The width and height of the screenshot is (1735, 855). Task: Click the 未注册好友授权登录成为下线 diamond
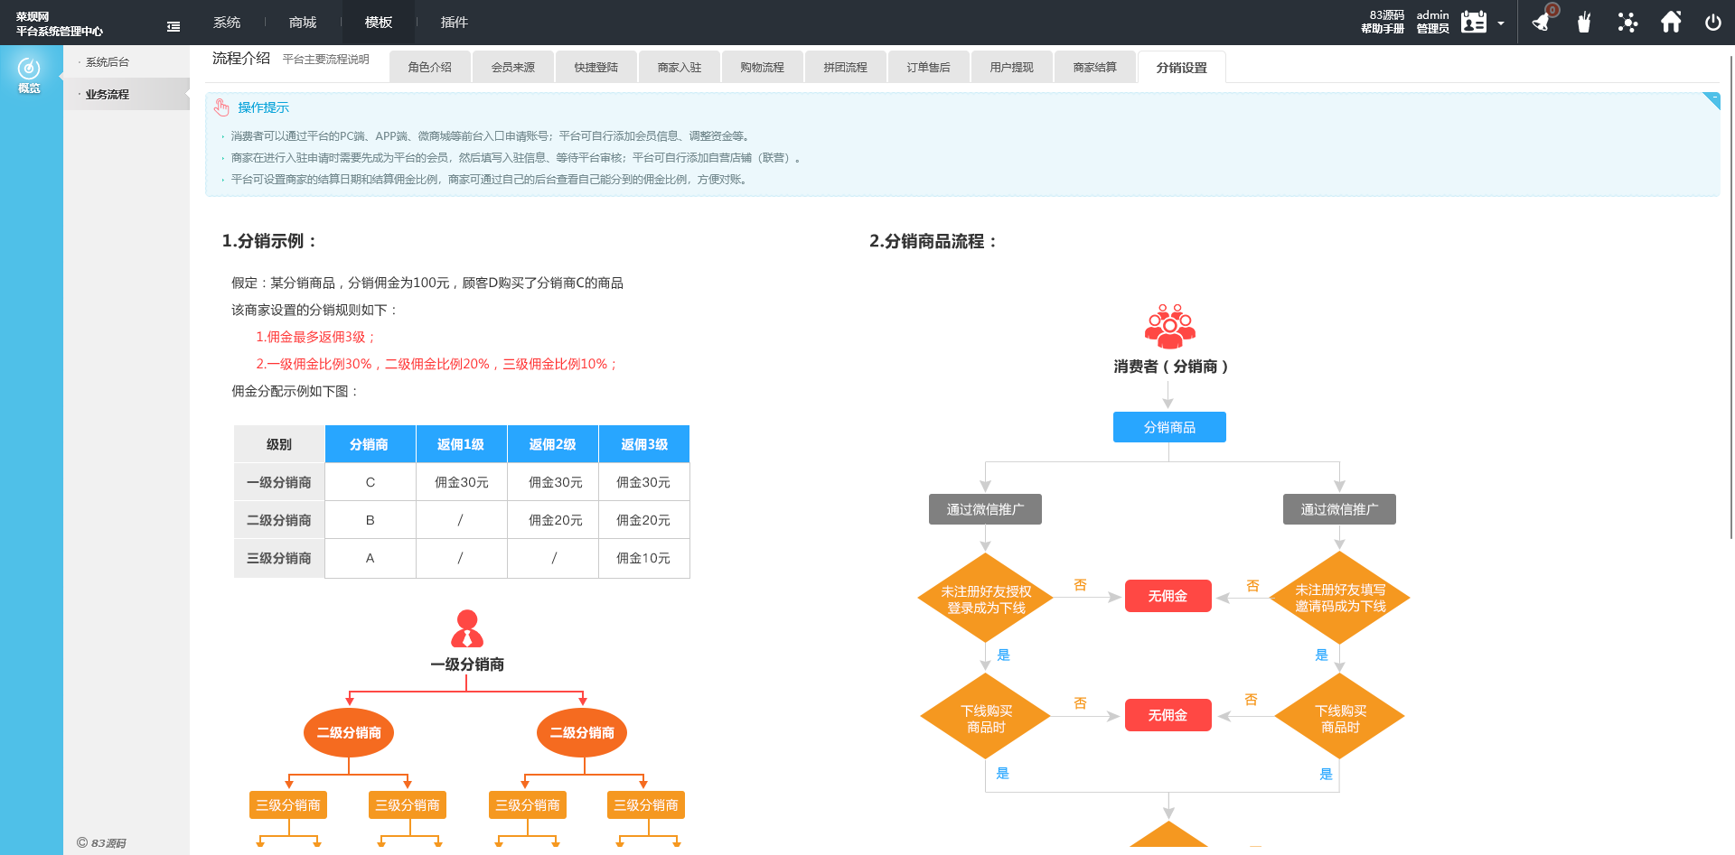[986, 599]
